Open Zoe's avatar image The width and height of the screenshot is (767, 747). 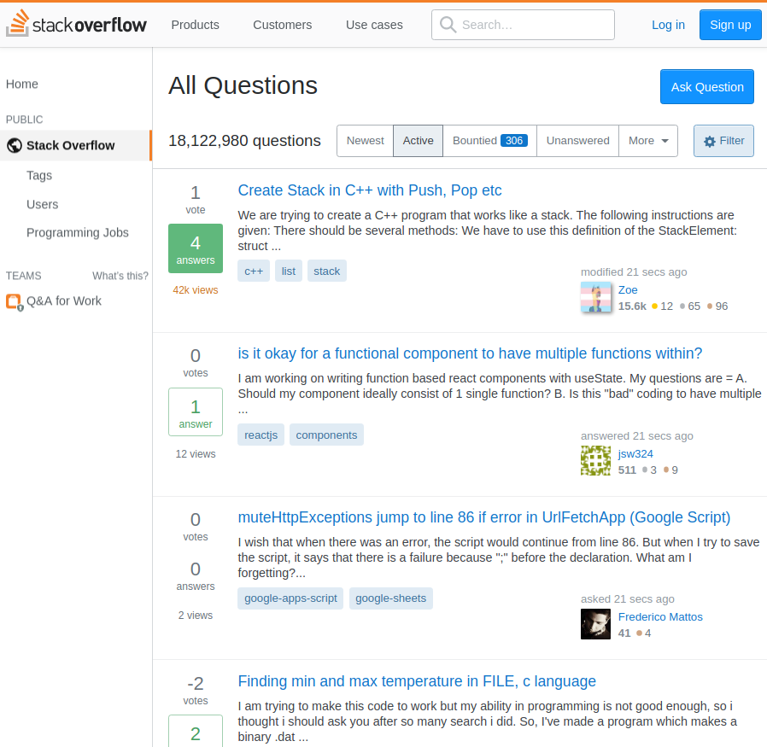(595, 297)
